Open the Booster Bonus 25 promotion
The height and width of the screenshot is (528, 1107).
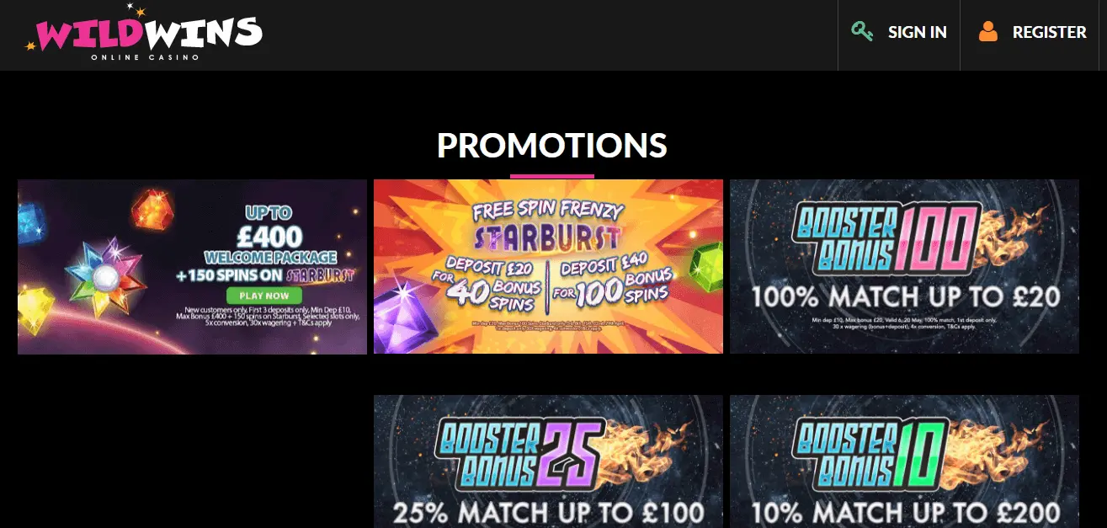(x=548, y=461)
